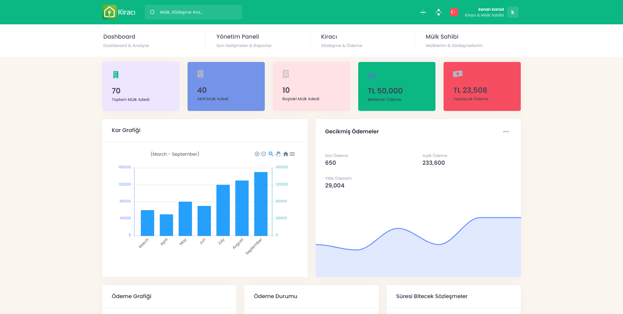Click the Kiracı home logo
This screenshot has width=623, height=314.
click(119, 12)
